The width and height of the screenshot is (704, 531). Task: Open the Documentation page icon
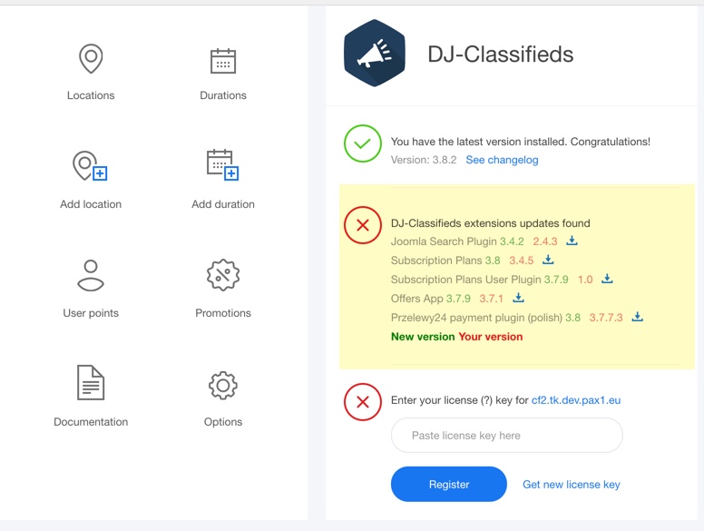91,382
